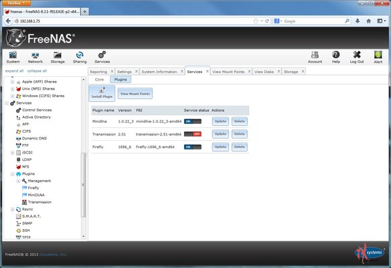Image resolution: width=391 pixels, height=268 pixels.
Task: Open the Storage toolbar icon
Action: coord(58,57)
